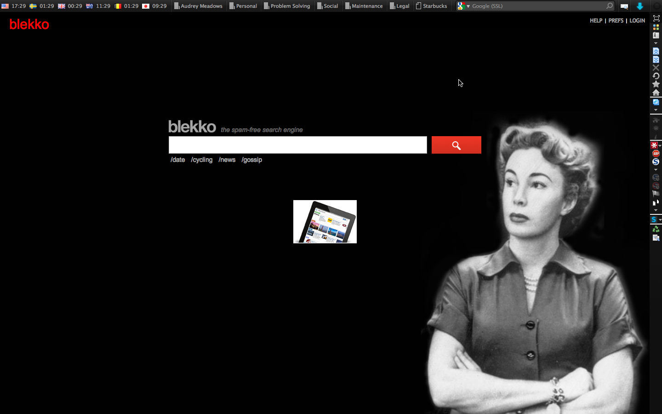The height and width of the screenshot is (414, 662).
Task: Click the red magnifier search button
Action: [x=457, y=145]
